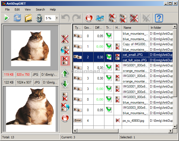Select cat_small.JPG in results

[x=133, y=55]
